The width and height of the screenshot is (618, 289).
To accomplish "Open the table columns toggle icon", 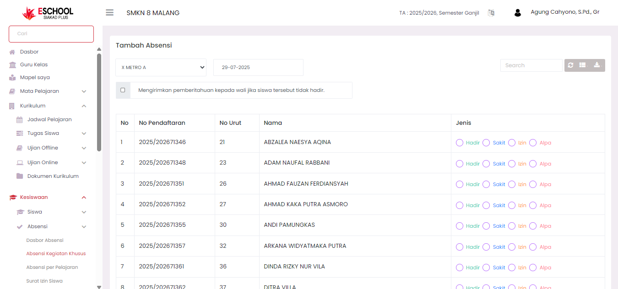I will (583, 65).
